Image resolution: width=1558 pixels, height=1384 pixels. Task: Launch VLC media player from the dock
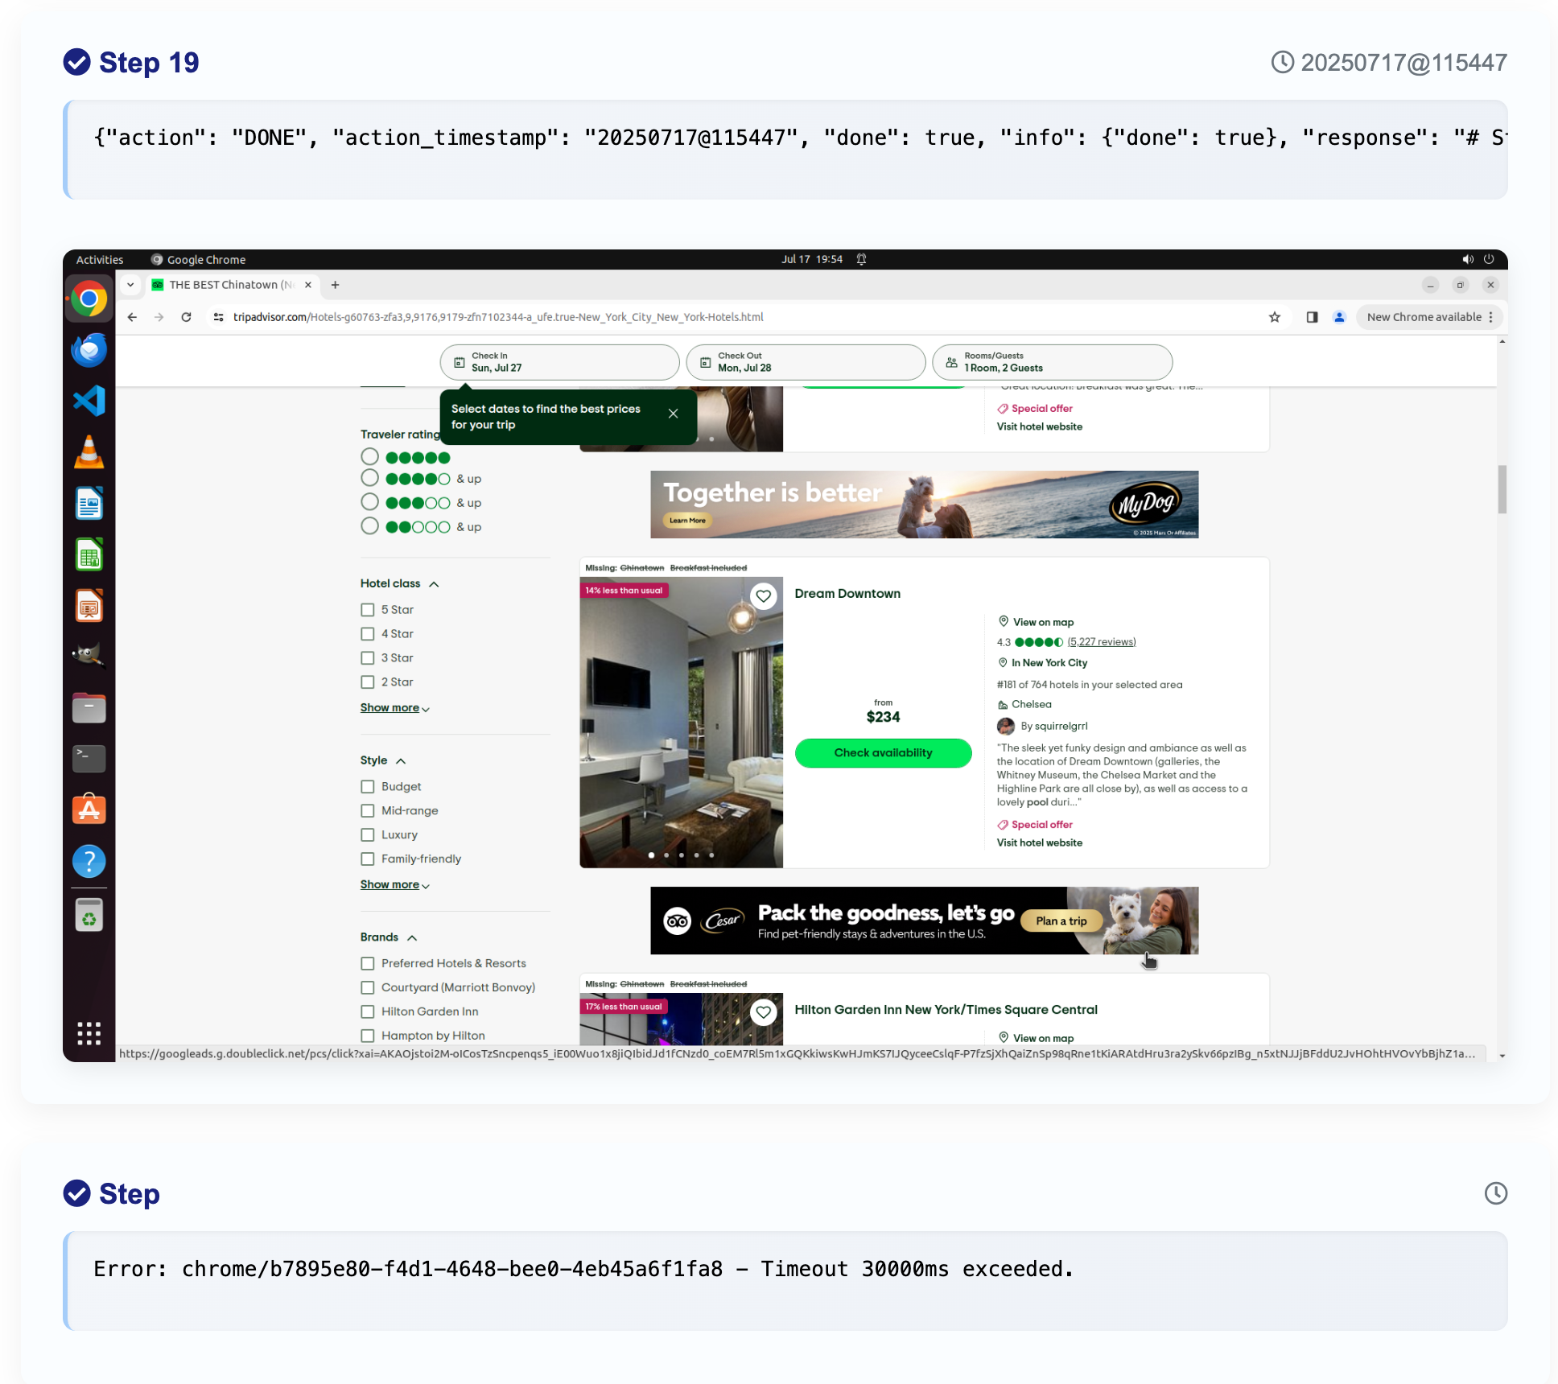89,451
